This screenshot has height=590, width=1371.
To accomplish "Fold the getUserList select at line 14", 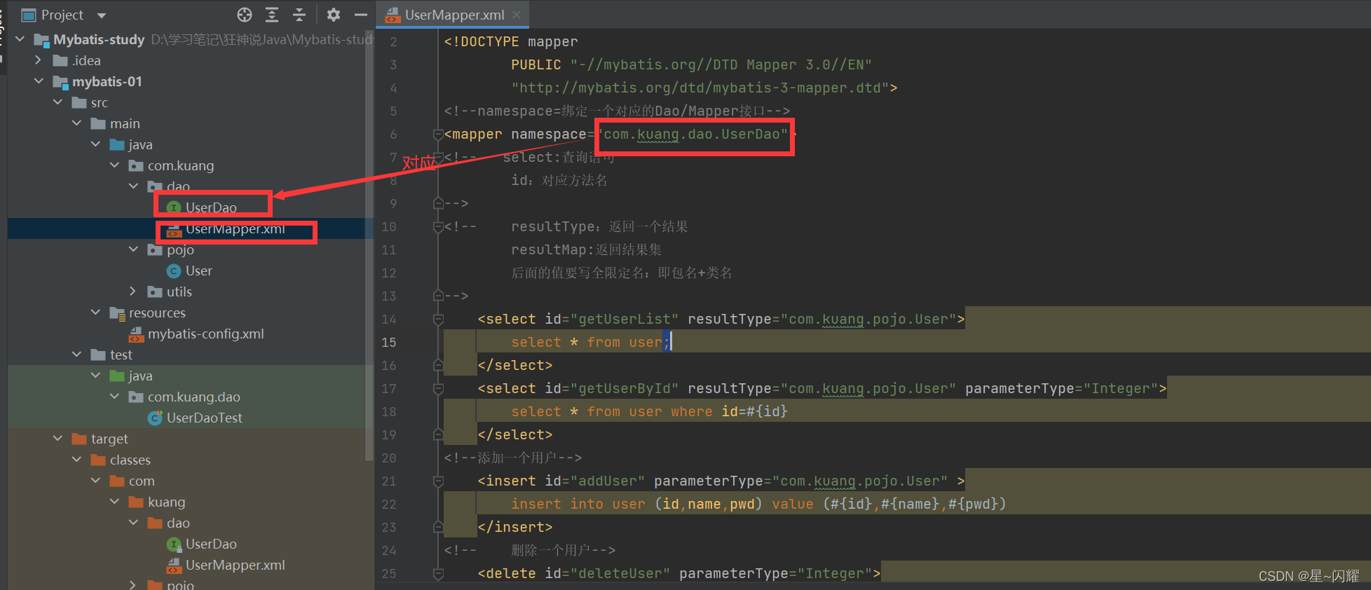I will pos(438,319).
